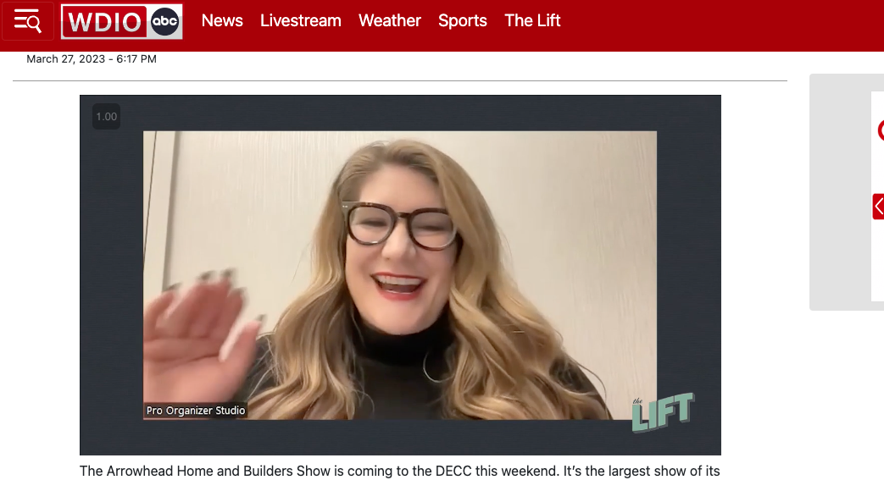Open the News menu
Screen dimensions: 884x480
click(x=222, y=21)
